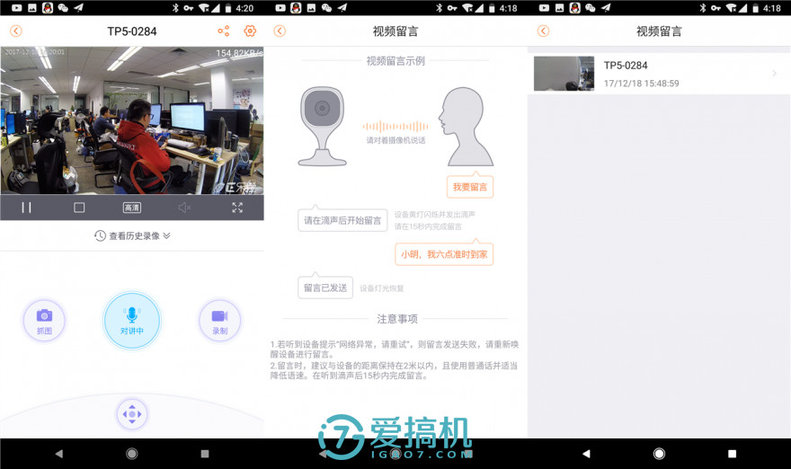This screenshot has height=469, width=791.
Task: Open the TP5-0284 video message thumbnail
Action: (564, 74)
